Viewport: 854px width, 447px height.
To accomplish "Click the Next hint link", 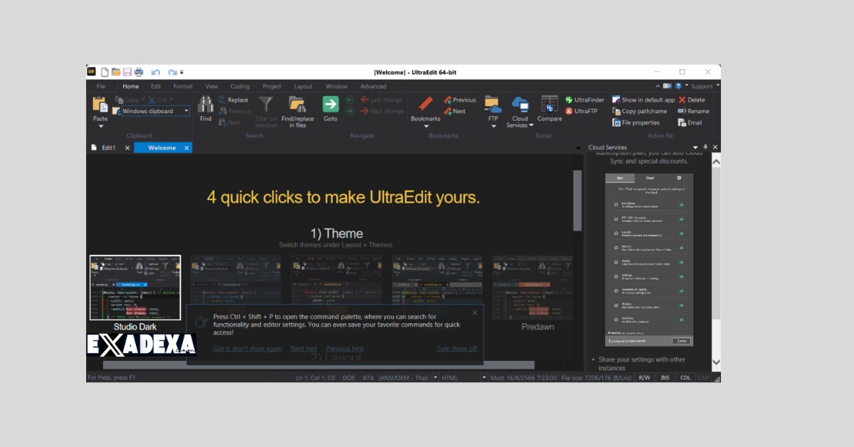I will 304,348.
